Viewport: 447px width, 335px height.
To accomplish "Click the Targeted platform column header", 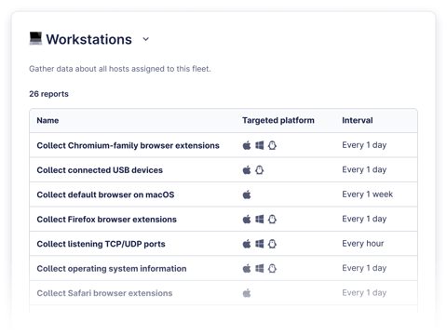I will point(278,120).
